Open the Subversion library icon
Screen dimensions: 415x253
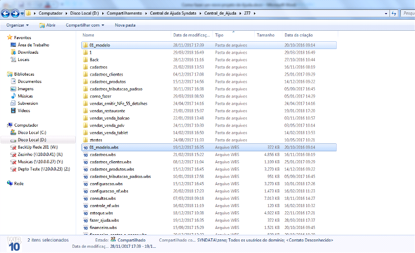coord(13,103)
